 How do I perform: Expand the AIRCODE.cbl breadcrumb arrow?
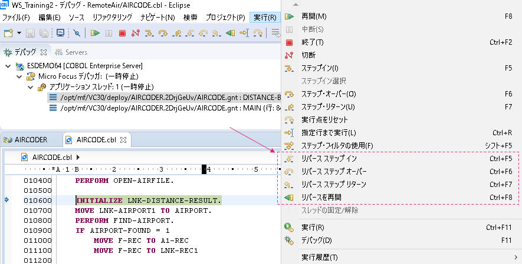tap(78, 157)
